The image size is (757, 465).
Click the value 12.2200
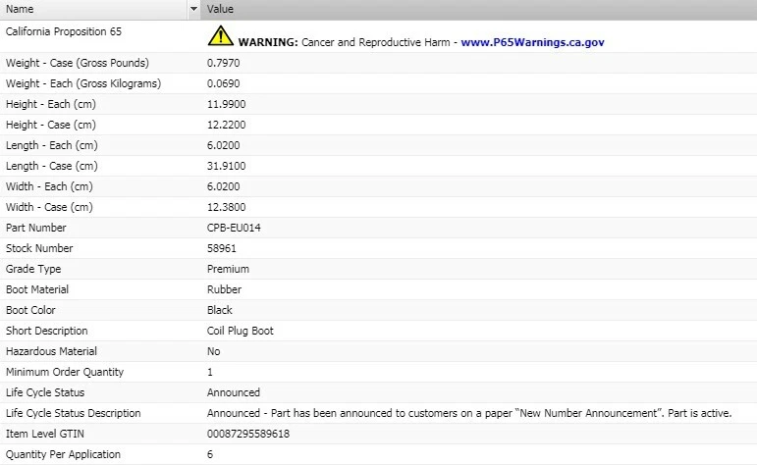pos(226,126)
